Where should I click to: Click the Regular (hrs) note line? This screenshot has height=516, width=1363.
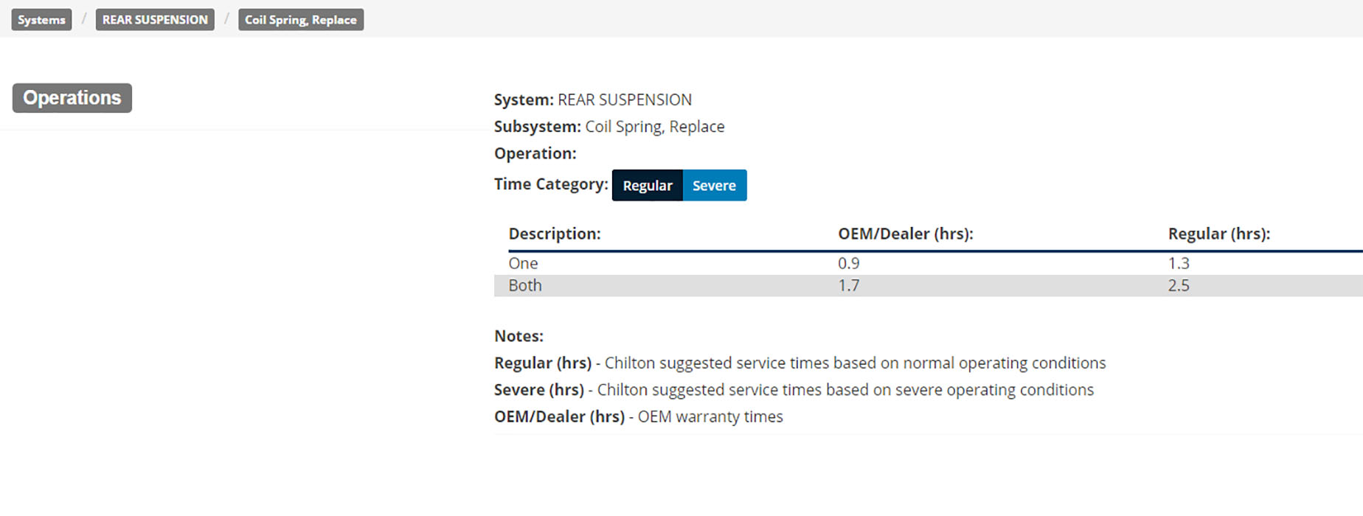[x=800, y=363]
